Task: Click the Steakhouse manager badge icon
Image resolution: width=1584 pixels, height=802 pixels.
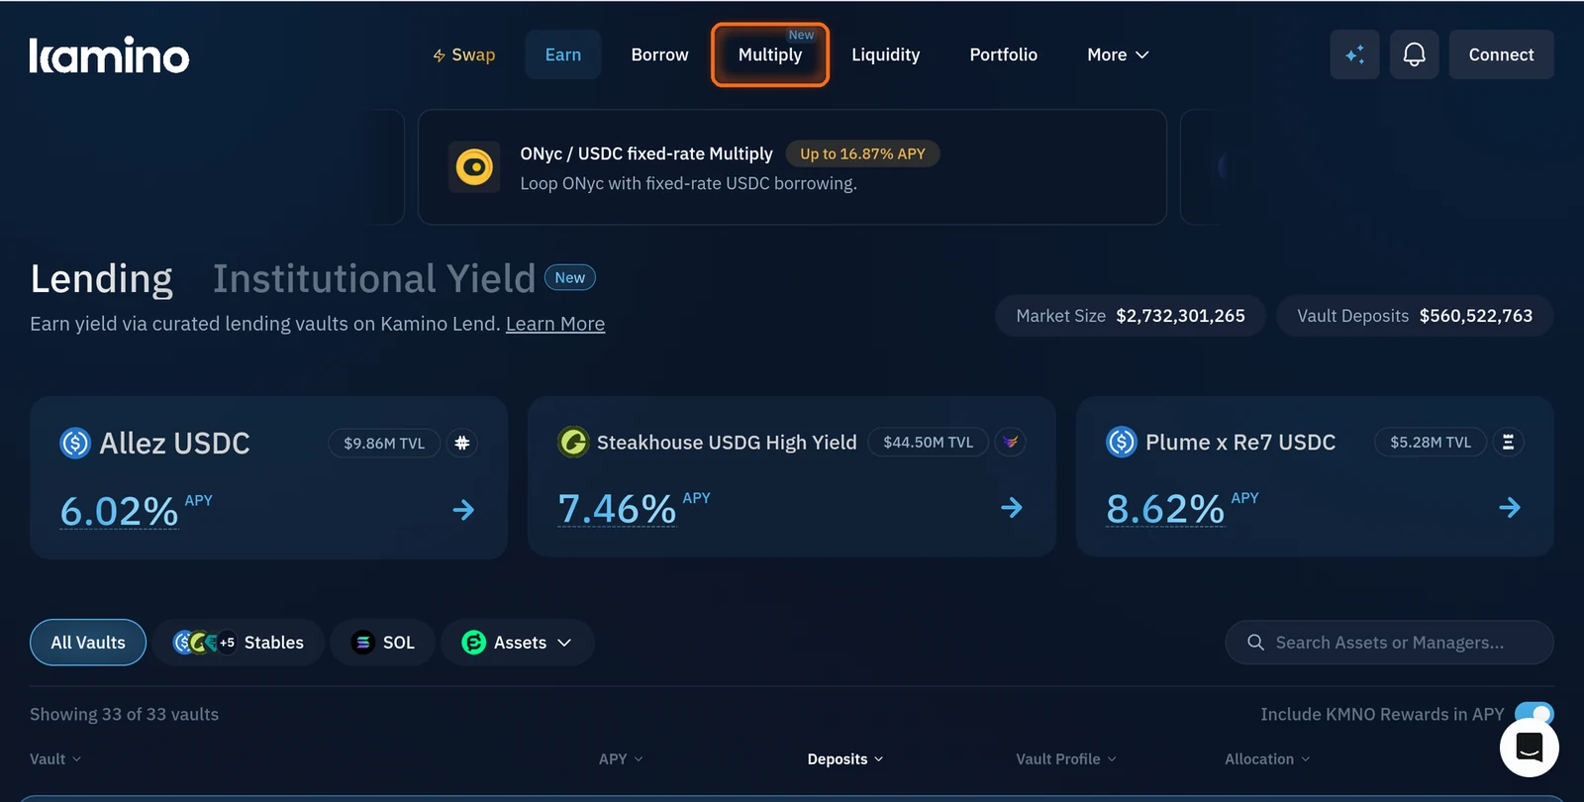Action: 1011,442
